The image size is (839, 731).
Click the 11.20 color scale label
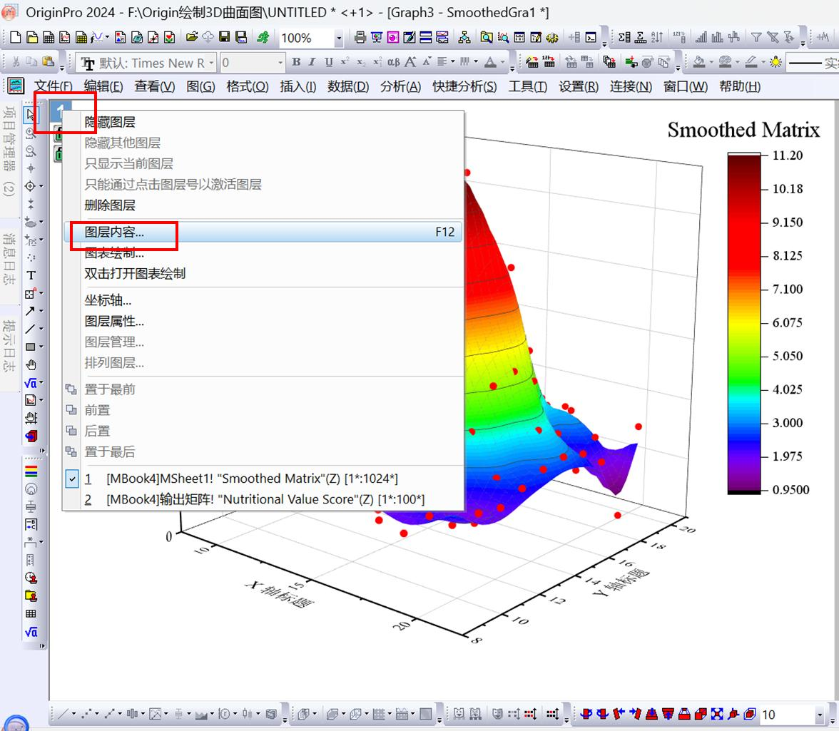pos(787,155)
